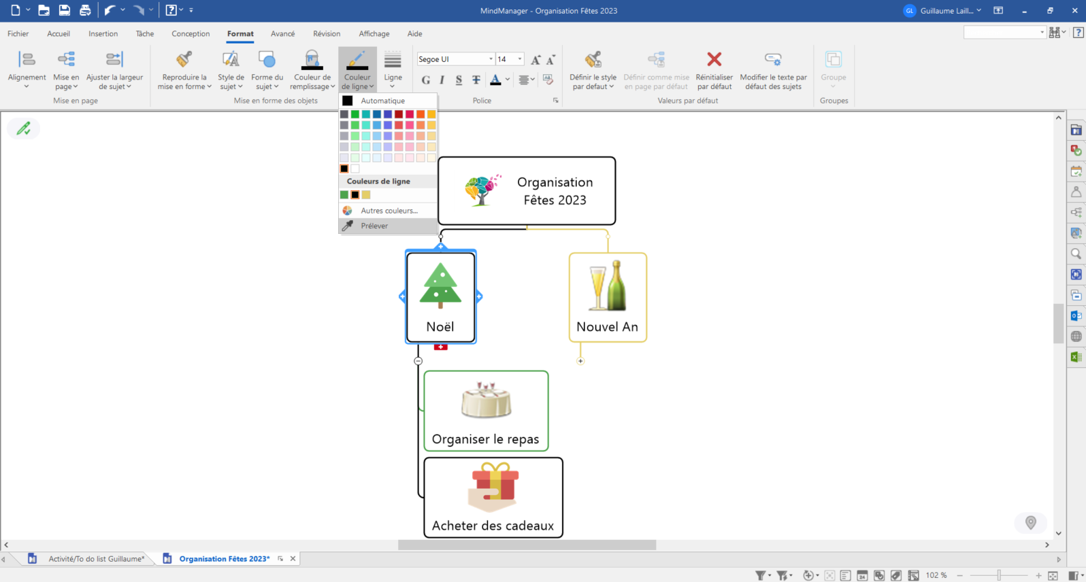Viewport: 1086px width, 582px height.
Task: Open the Segoe UI font dropdown
Action: click(x=491, y=59)
